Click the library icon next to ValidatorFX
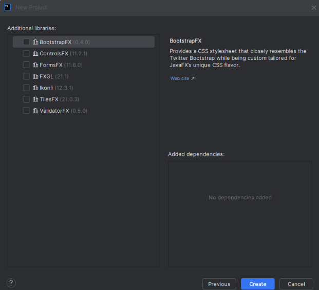The height and width of the screenshot is (290, 319). point(35,111)
